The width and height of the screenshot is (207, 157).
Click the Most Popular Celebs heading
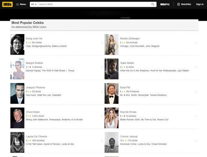[x=28, y=23]
